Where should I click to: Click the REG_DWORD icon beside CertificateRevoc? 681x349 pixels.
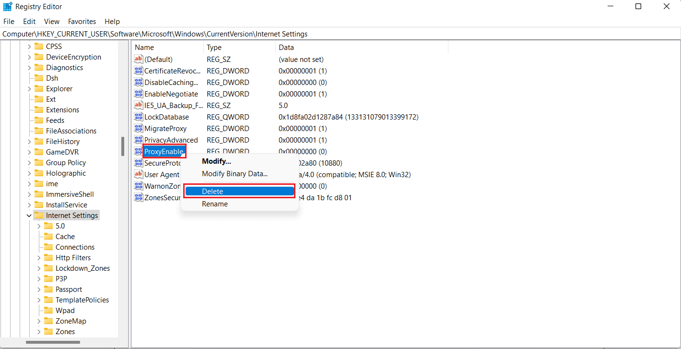(x=138, y=71)
